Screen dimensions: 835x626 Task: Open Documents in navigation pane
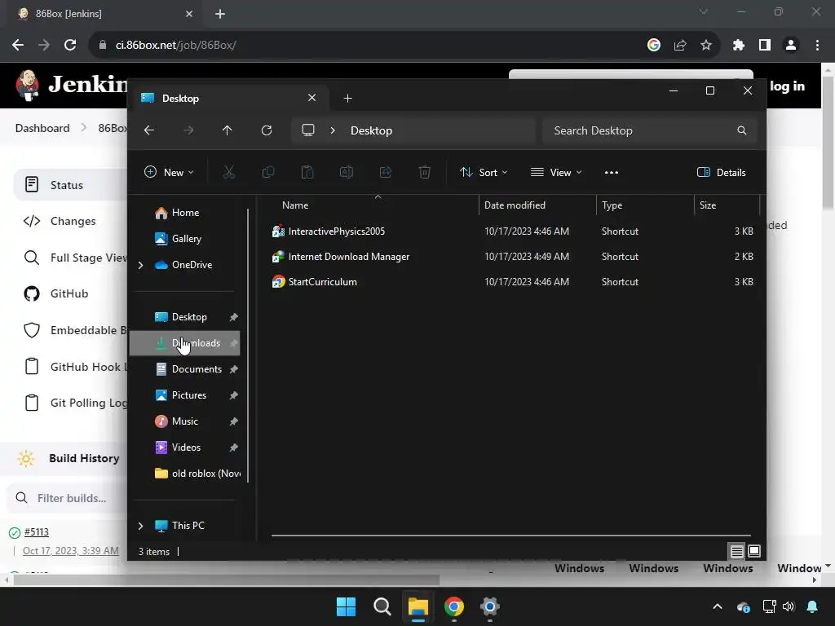click(185, 369)
